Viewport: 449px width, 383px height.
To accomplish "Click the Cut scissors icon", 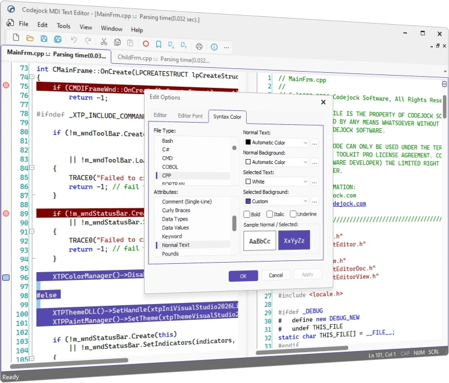I will 104,42.
